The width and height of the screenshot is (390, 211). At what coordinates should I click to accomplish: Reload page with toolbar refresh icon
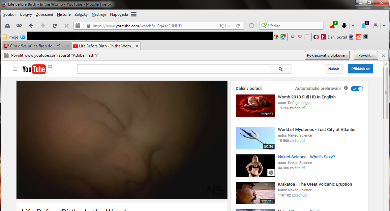pos(55,26)
